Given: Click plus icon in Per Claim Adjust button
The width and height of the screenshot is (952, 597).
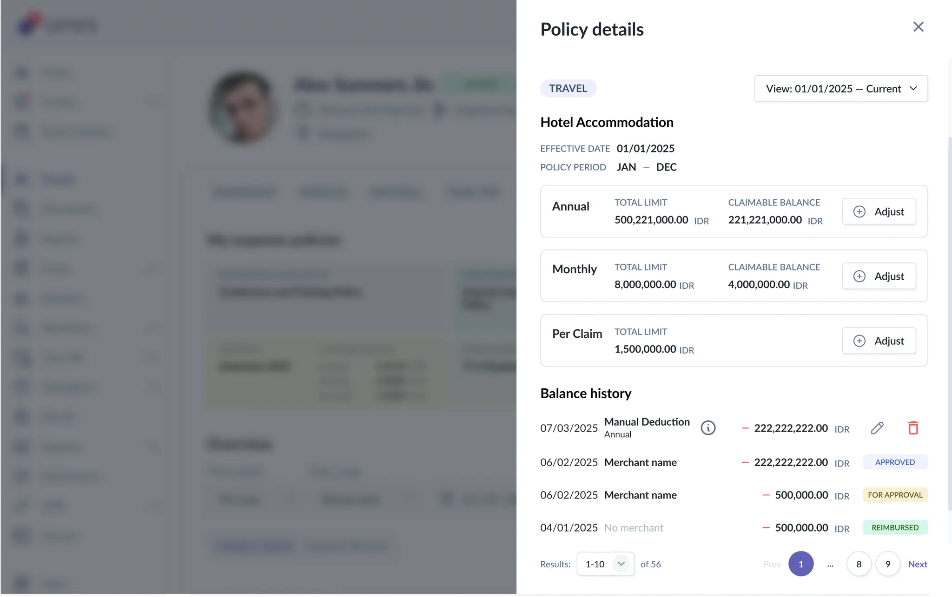Looking at the screenshot, I should [x=859, y=341].
